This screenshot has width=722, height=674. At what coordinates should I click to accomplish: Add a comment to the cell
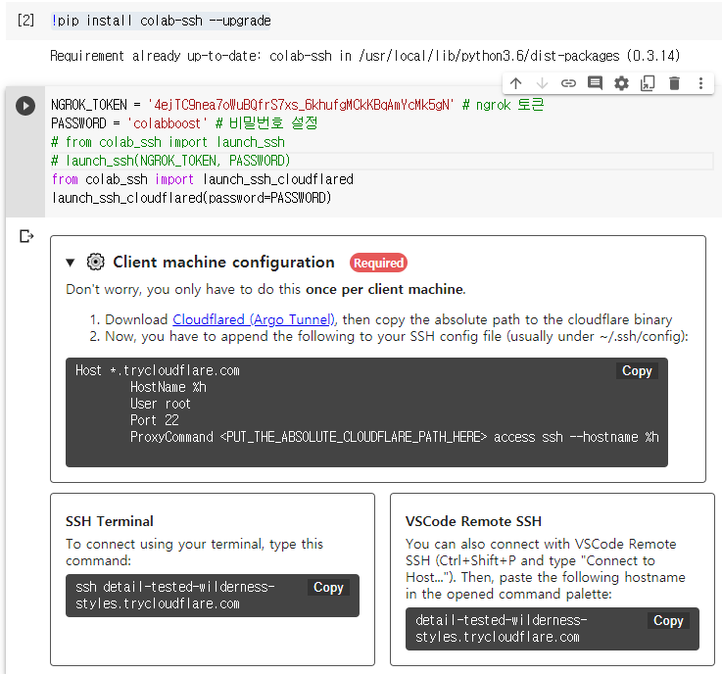tap(595, 84)
